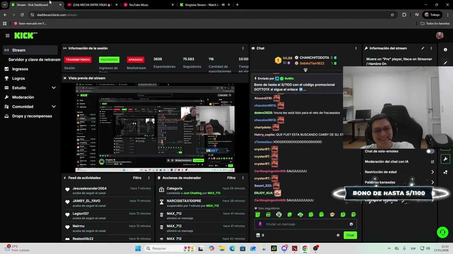Open the Dota 2 taskbar icon
The height and width of the screenshot is (254, 453).
tap(294, 248)
